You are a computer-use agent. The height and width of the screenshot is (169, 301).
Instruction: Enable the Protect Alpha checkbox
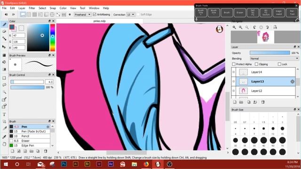(234, 64)
